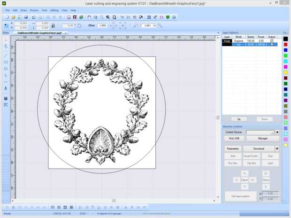Click the magnifier zoom icon in toolbar
291x218 pixels.
102,17
